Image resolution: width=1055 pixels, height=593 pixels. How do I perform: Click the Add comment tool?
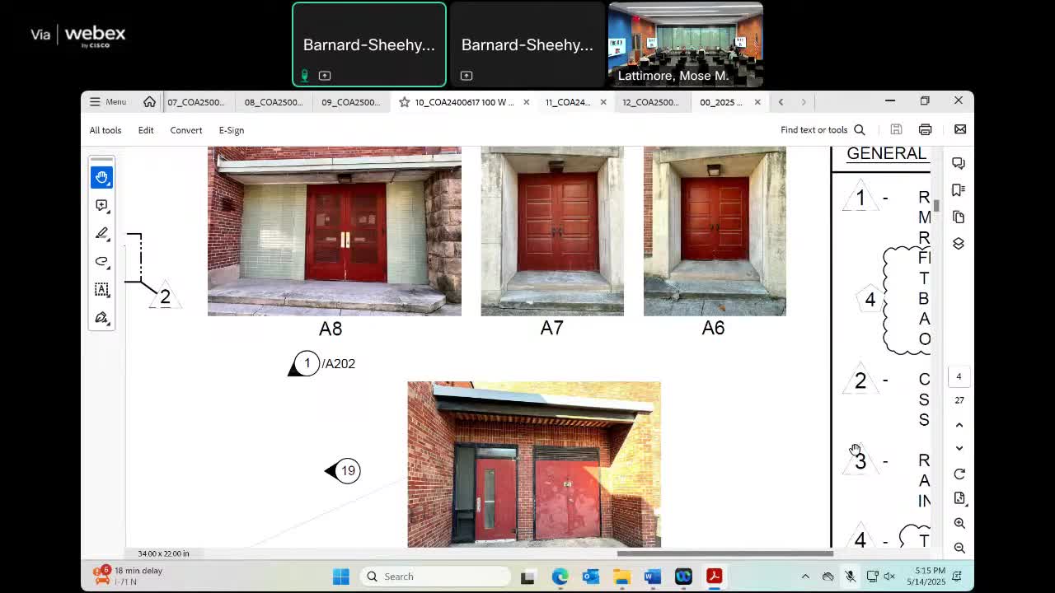[101, 205]
